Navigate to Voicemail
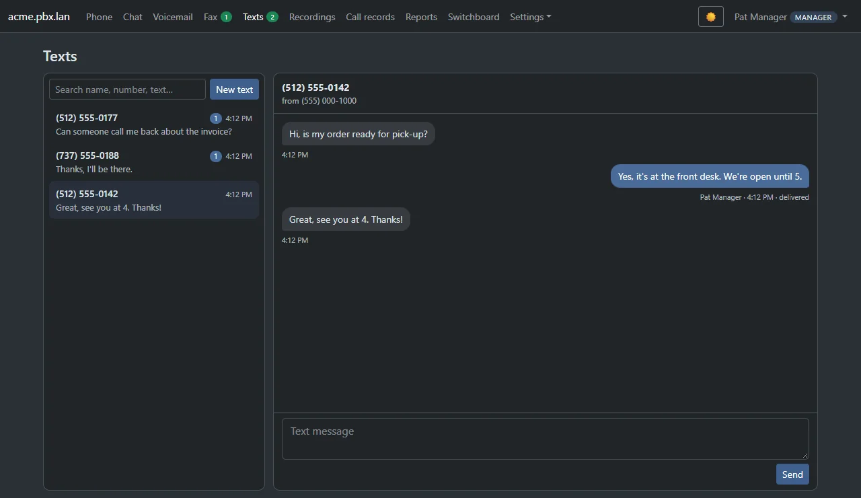 [173, 17]
